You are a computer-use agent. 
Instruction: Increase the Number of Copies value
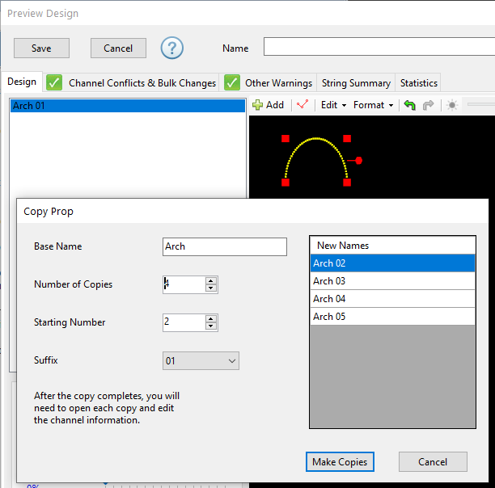pos(211,280)
